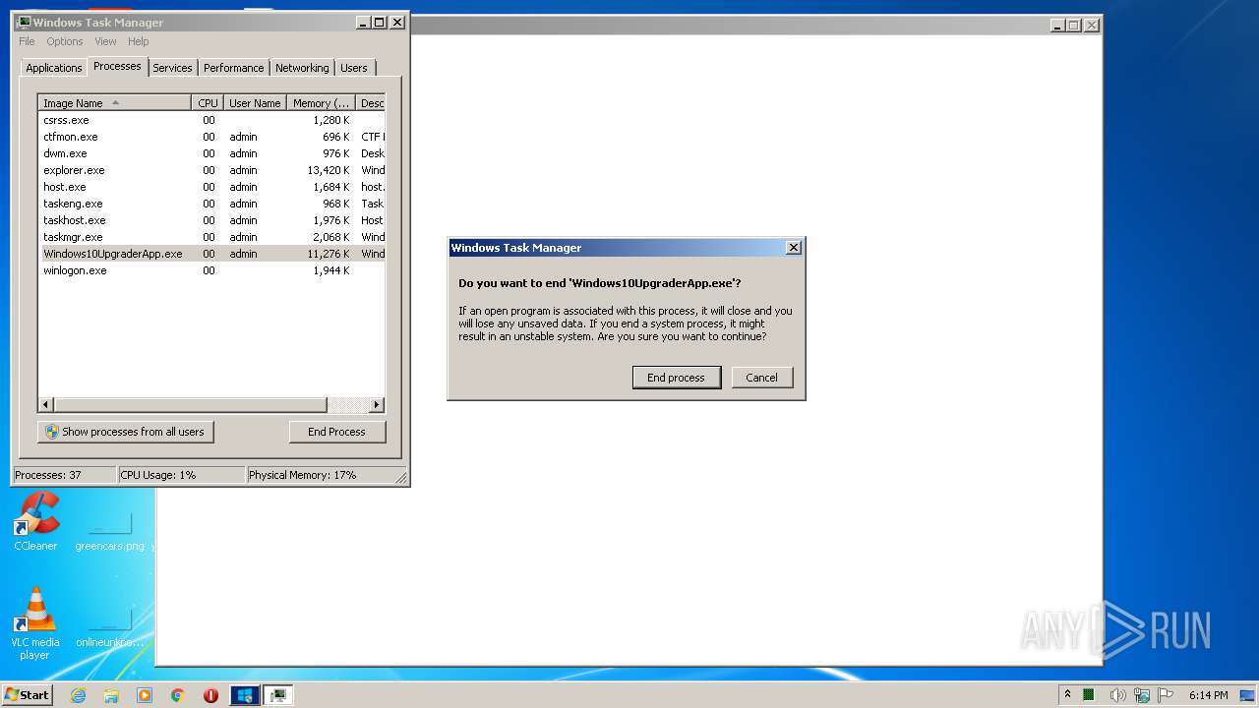Click the 6:14 PM taskbar clock
Screen dimensions: 1259x708
[x=1208, y=695]
